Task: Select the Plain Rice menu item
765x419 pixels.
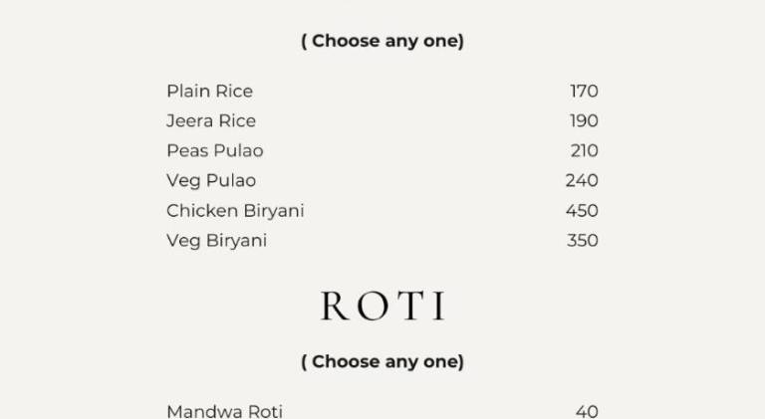Action: pos(210,92)
